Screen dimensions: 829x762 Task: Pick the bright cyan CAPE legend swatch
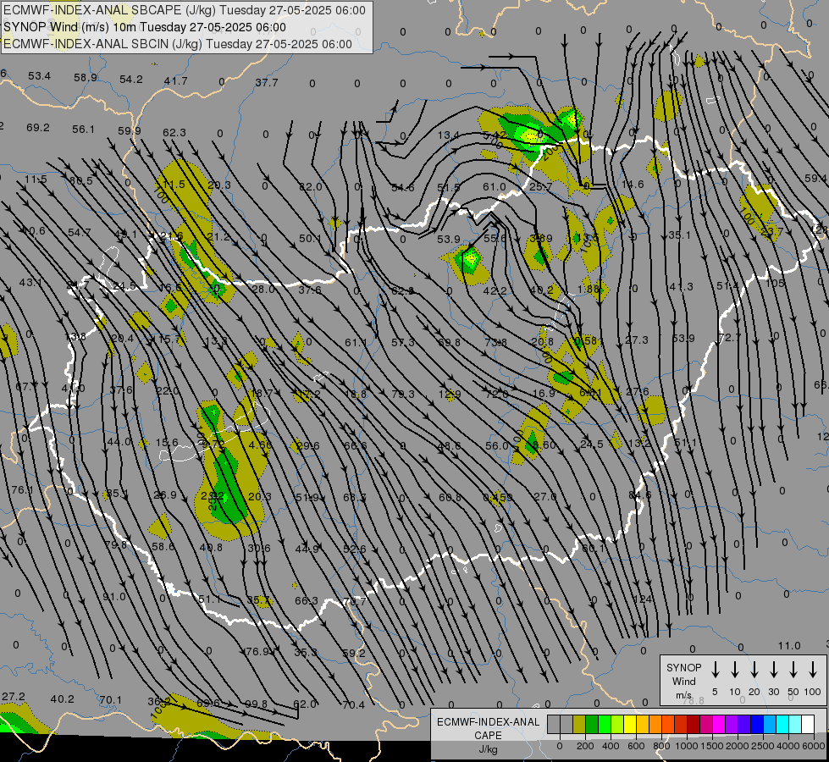click(x=782, y=724)
